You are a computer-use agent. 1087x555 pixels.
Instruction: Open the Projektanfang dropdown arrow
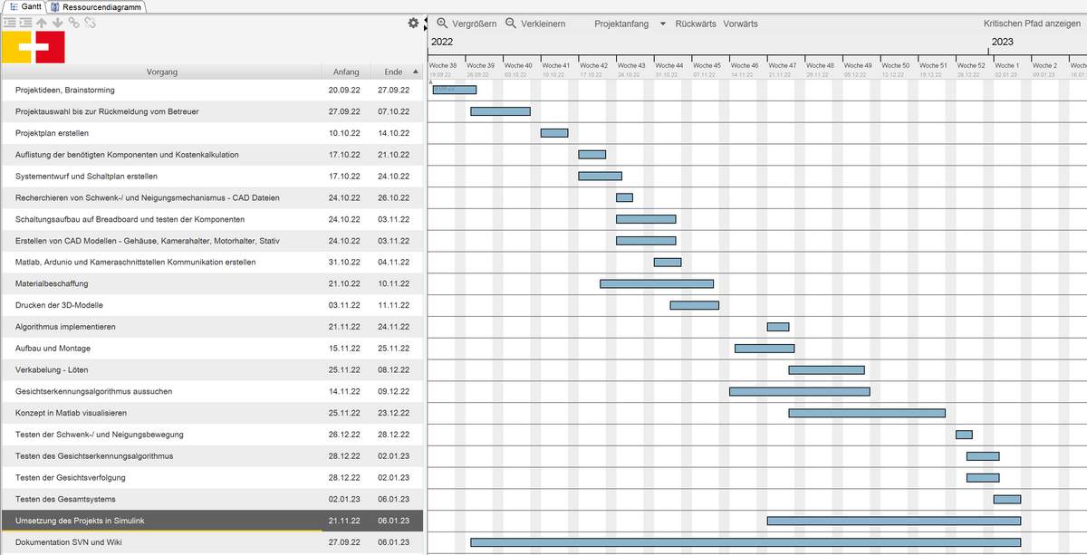[x=662, y=24]
